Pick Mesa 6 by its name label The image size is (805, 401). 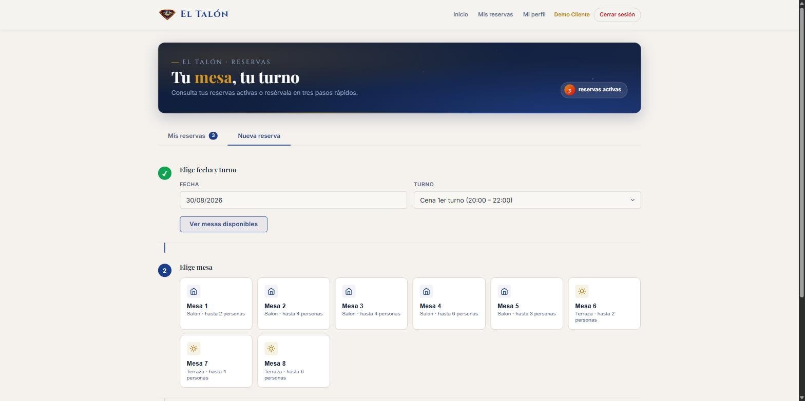coord(586,306)
